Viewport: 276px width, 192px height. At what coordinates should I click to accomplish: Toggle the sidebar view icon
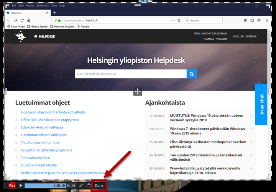[x=252, y=20]
